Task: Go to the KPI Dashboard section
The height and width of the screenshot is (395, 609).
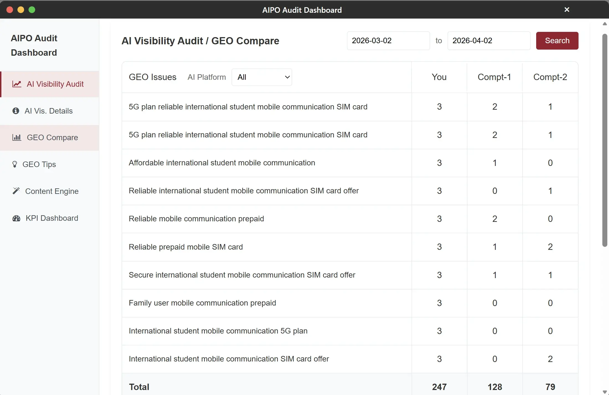Action: click(x=52, y=218)
